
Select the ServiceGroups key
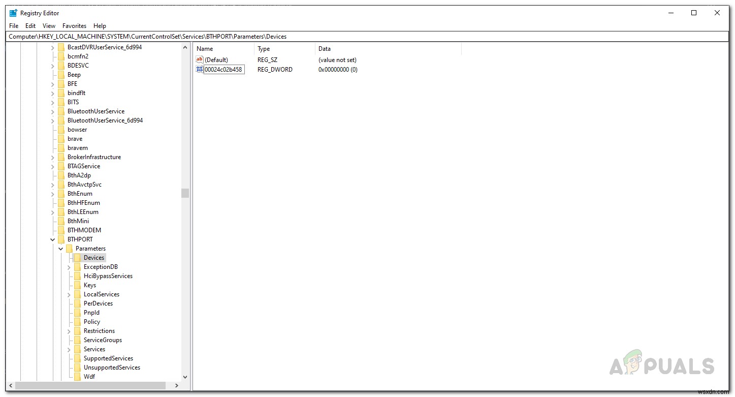103,340
